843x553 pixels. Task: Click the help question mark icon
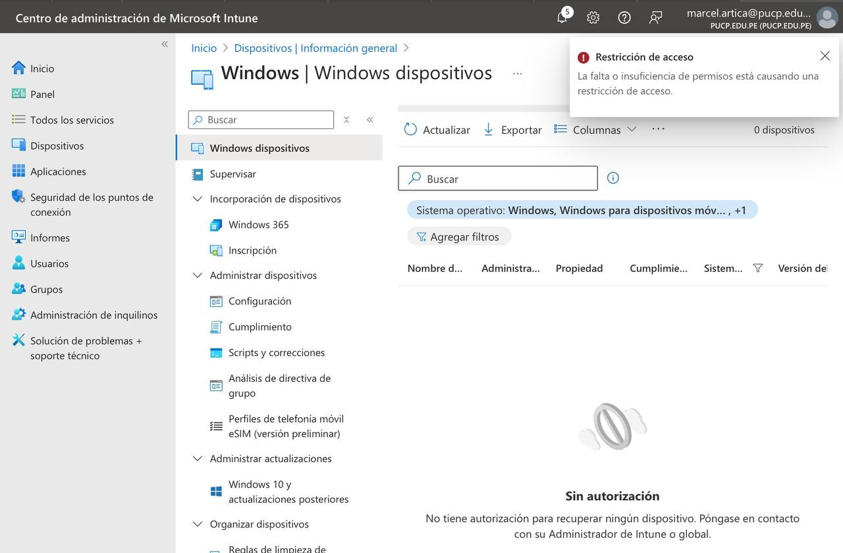(624, 18)
